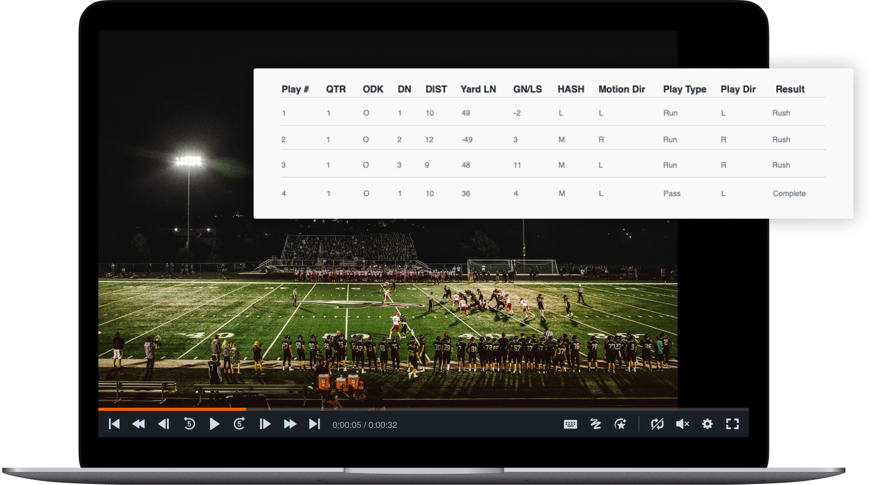Jump back 5 seconds
This screenshot has width=875, height=485.
pos(189,424)
